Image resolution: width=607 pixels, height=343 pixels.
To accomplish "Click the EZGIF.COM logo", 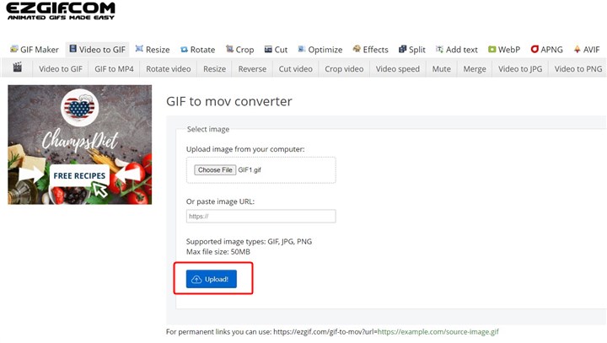I will pos(61,11).
